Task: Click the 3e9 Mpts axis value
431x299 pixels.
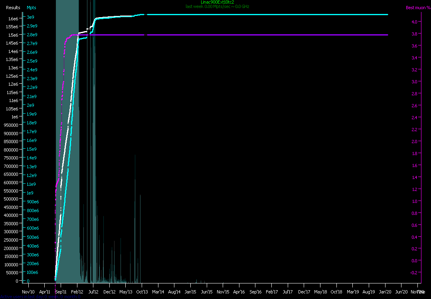Action: [31, 17]
